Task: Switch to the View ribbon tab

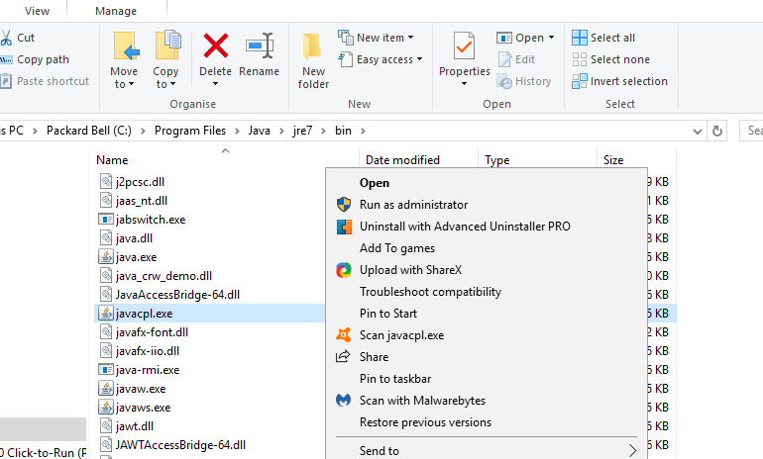Action: pyautogui.click(x=37, y=11)
